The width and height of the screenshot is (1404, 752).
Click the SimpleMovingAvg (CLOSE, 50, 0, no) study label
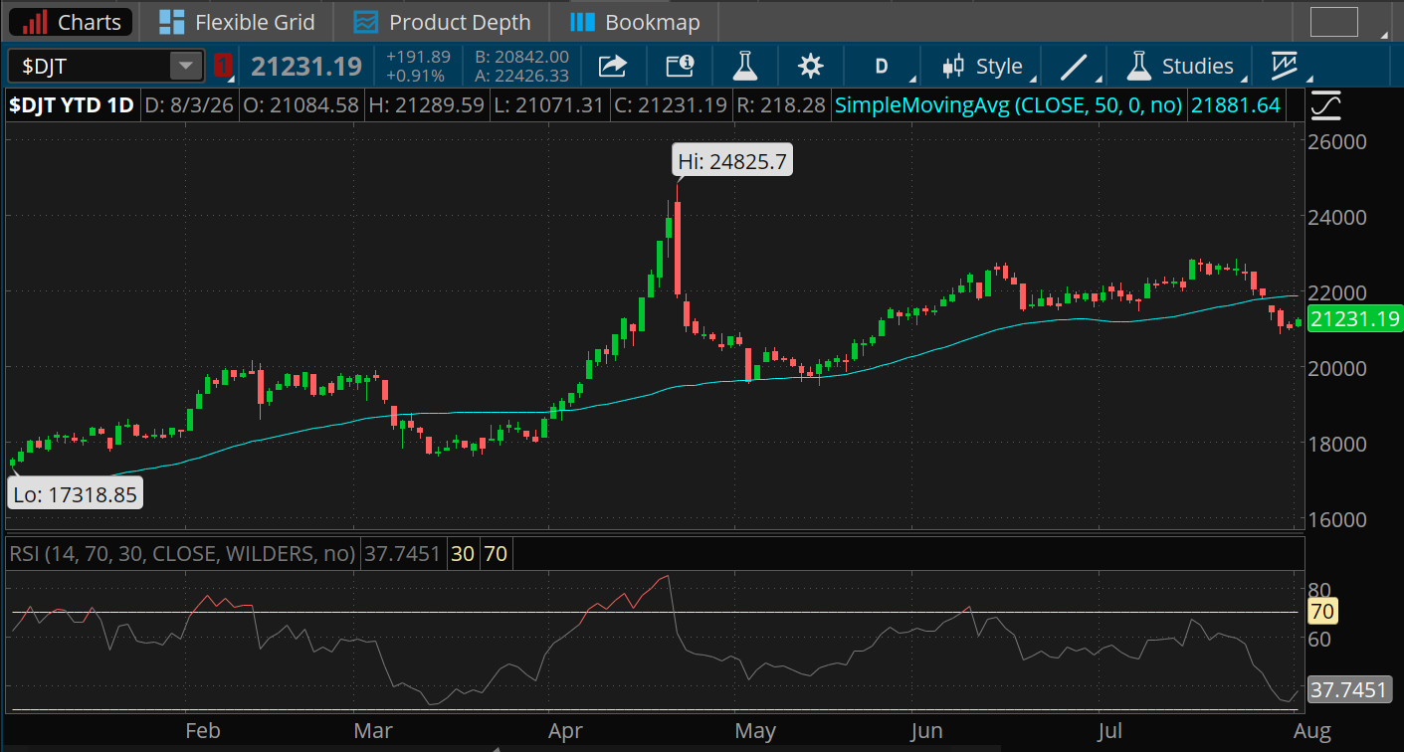coord(1009,104)
